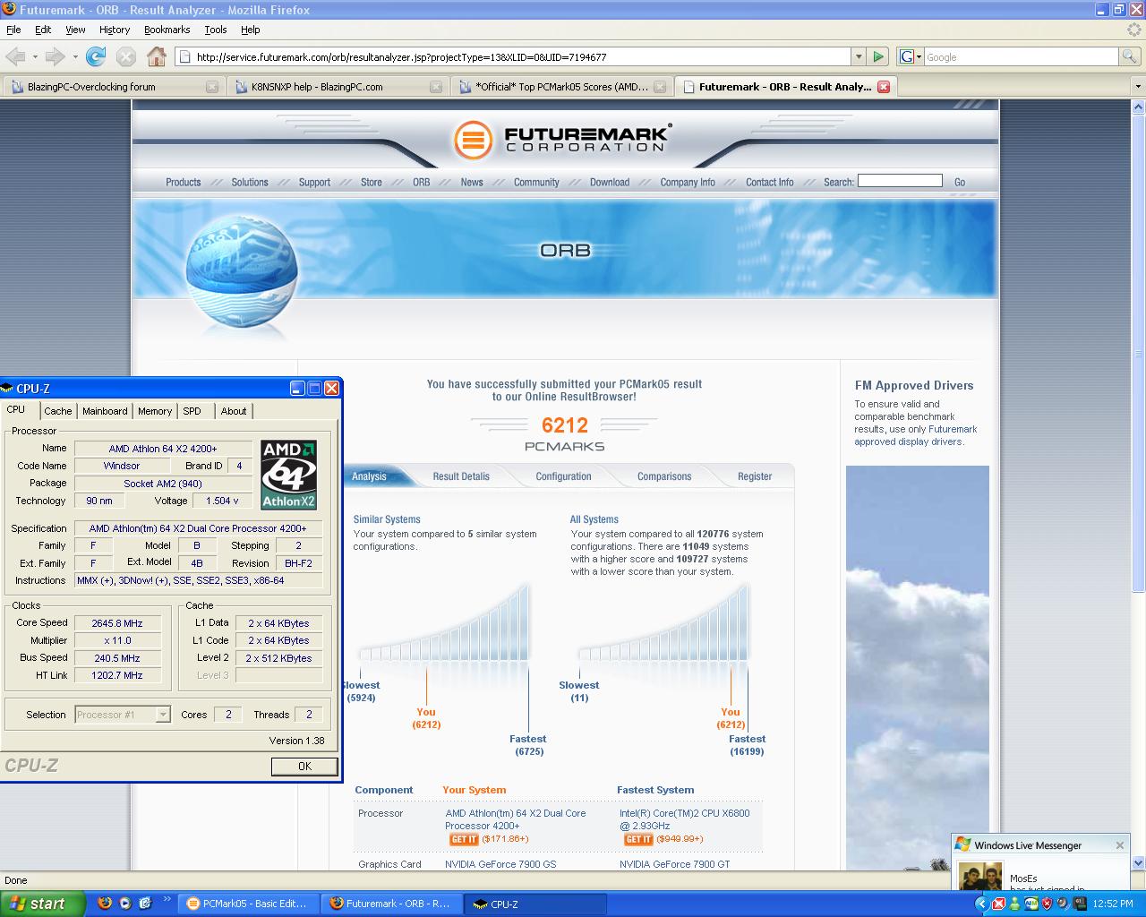The height and width of the screenshot is (917, 1146).
Task: Close the K8NSNXP help tab
Action: 436,87
